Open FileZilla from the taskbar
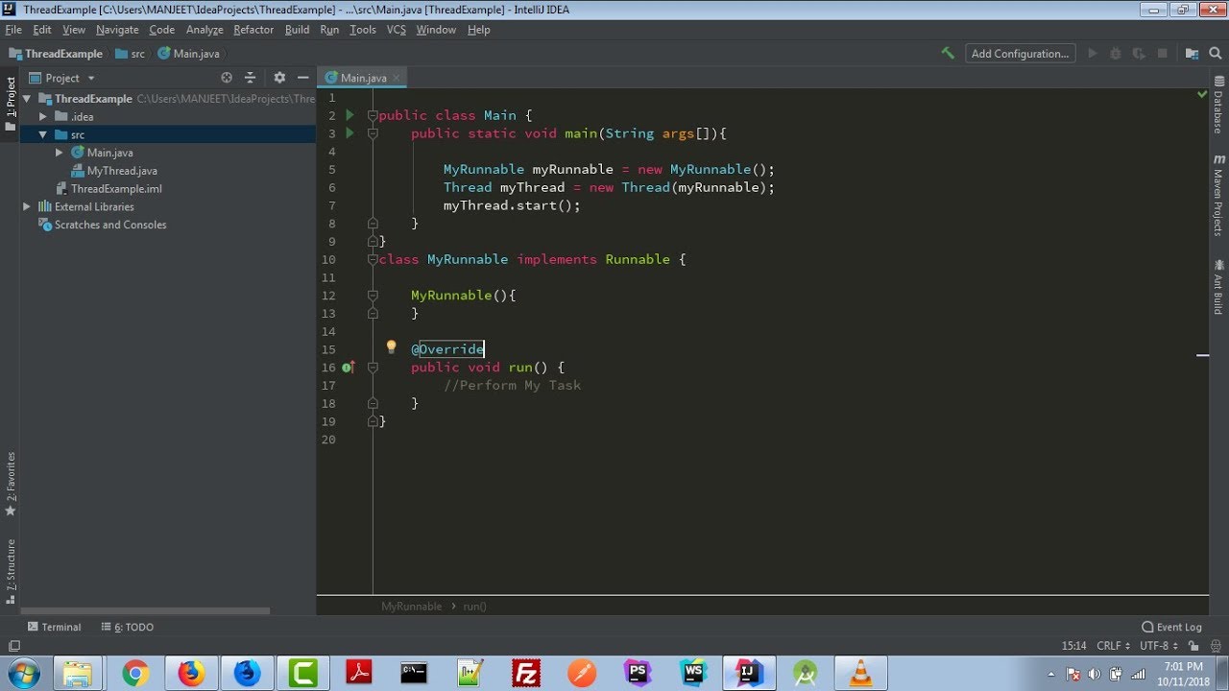This screenshot has width=1229, height=691. [525, 674]
